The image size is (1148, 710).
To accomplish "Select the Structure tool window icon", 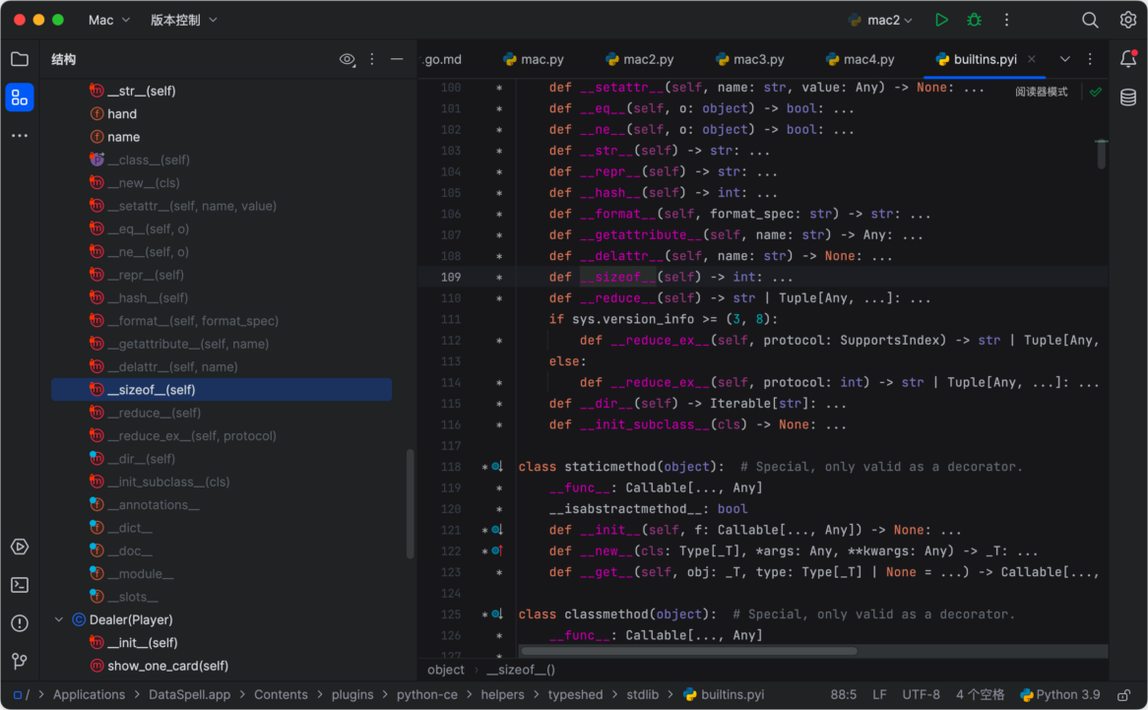I will (x=20, y=97).
